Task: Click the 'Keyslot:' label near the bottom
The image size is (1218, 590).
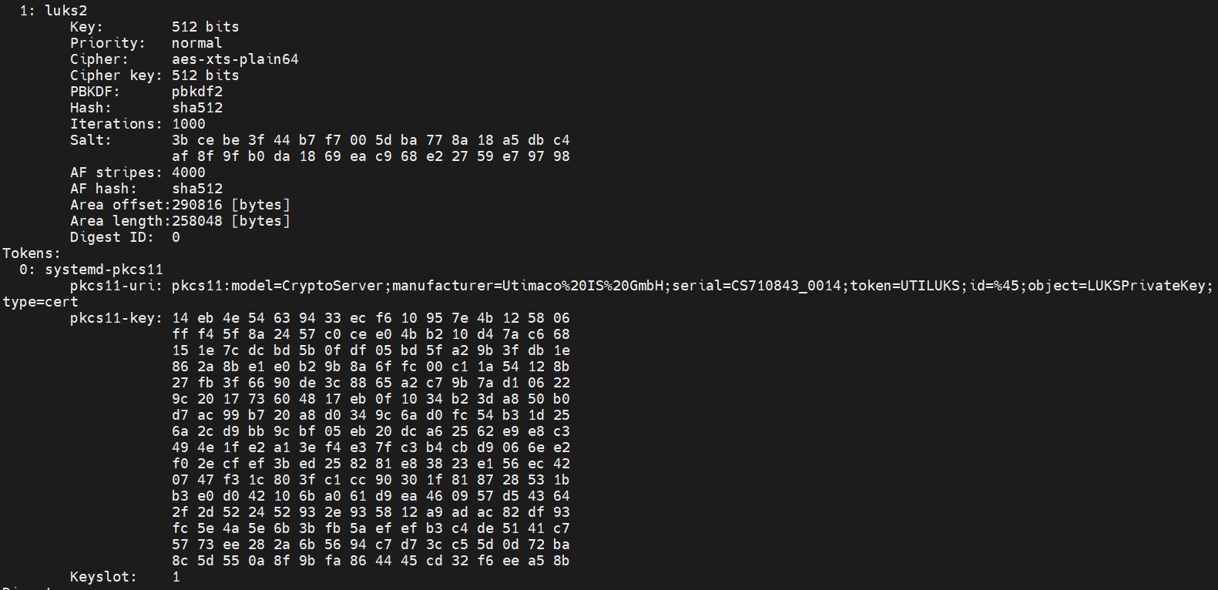Action: point(104,577)
